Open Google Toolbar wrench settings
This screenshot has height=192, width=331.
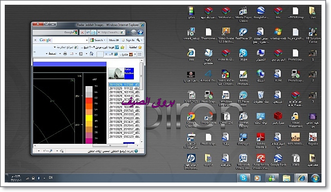[x=138, y=40]
